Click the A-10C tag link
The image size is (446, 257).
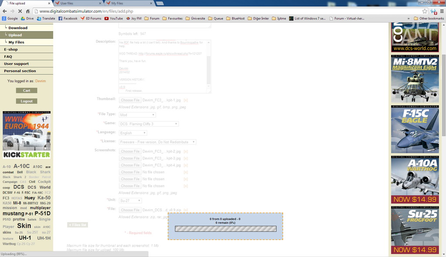tap(22, 166)
